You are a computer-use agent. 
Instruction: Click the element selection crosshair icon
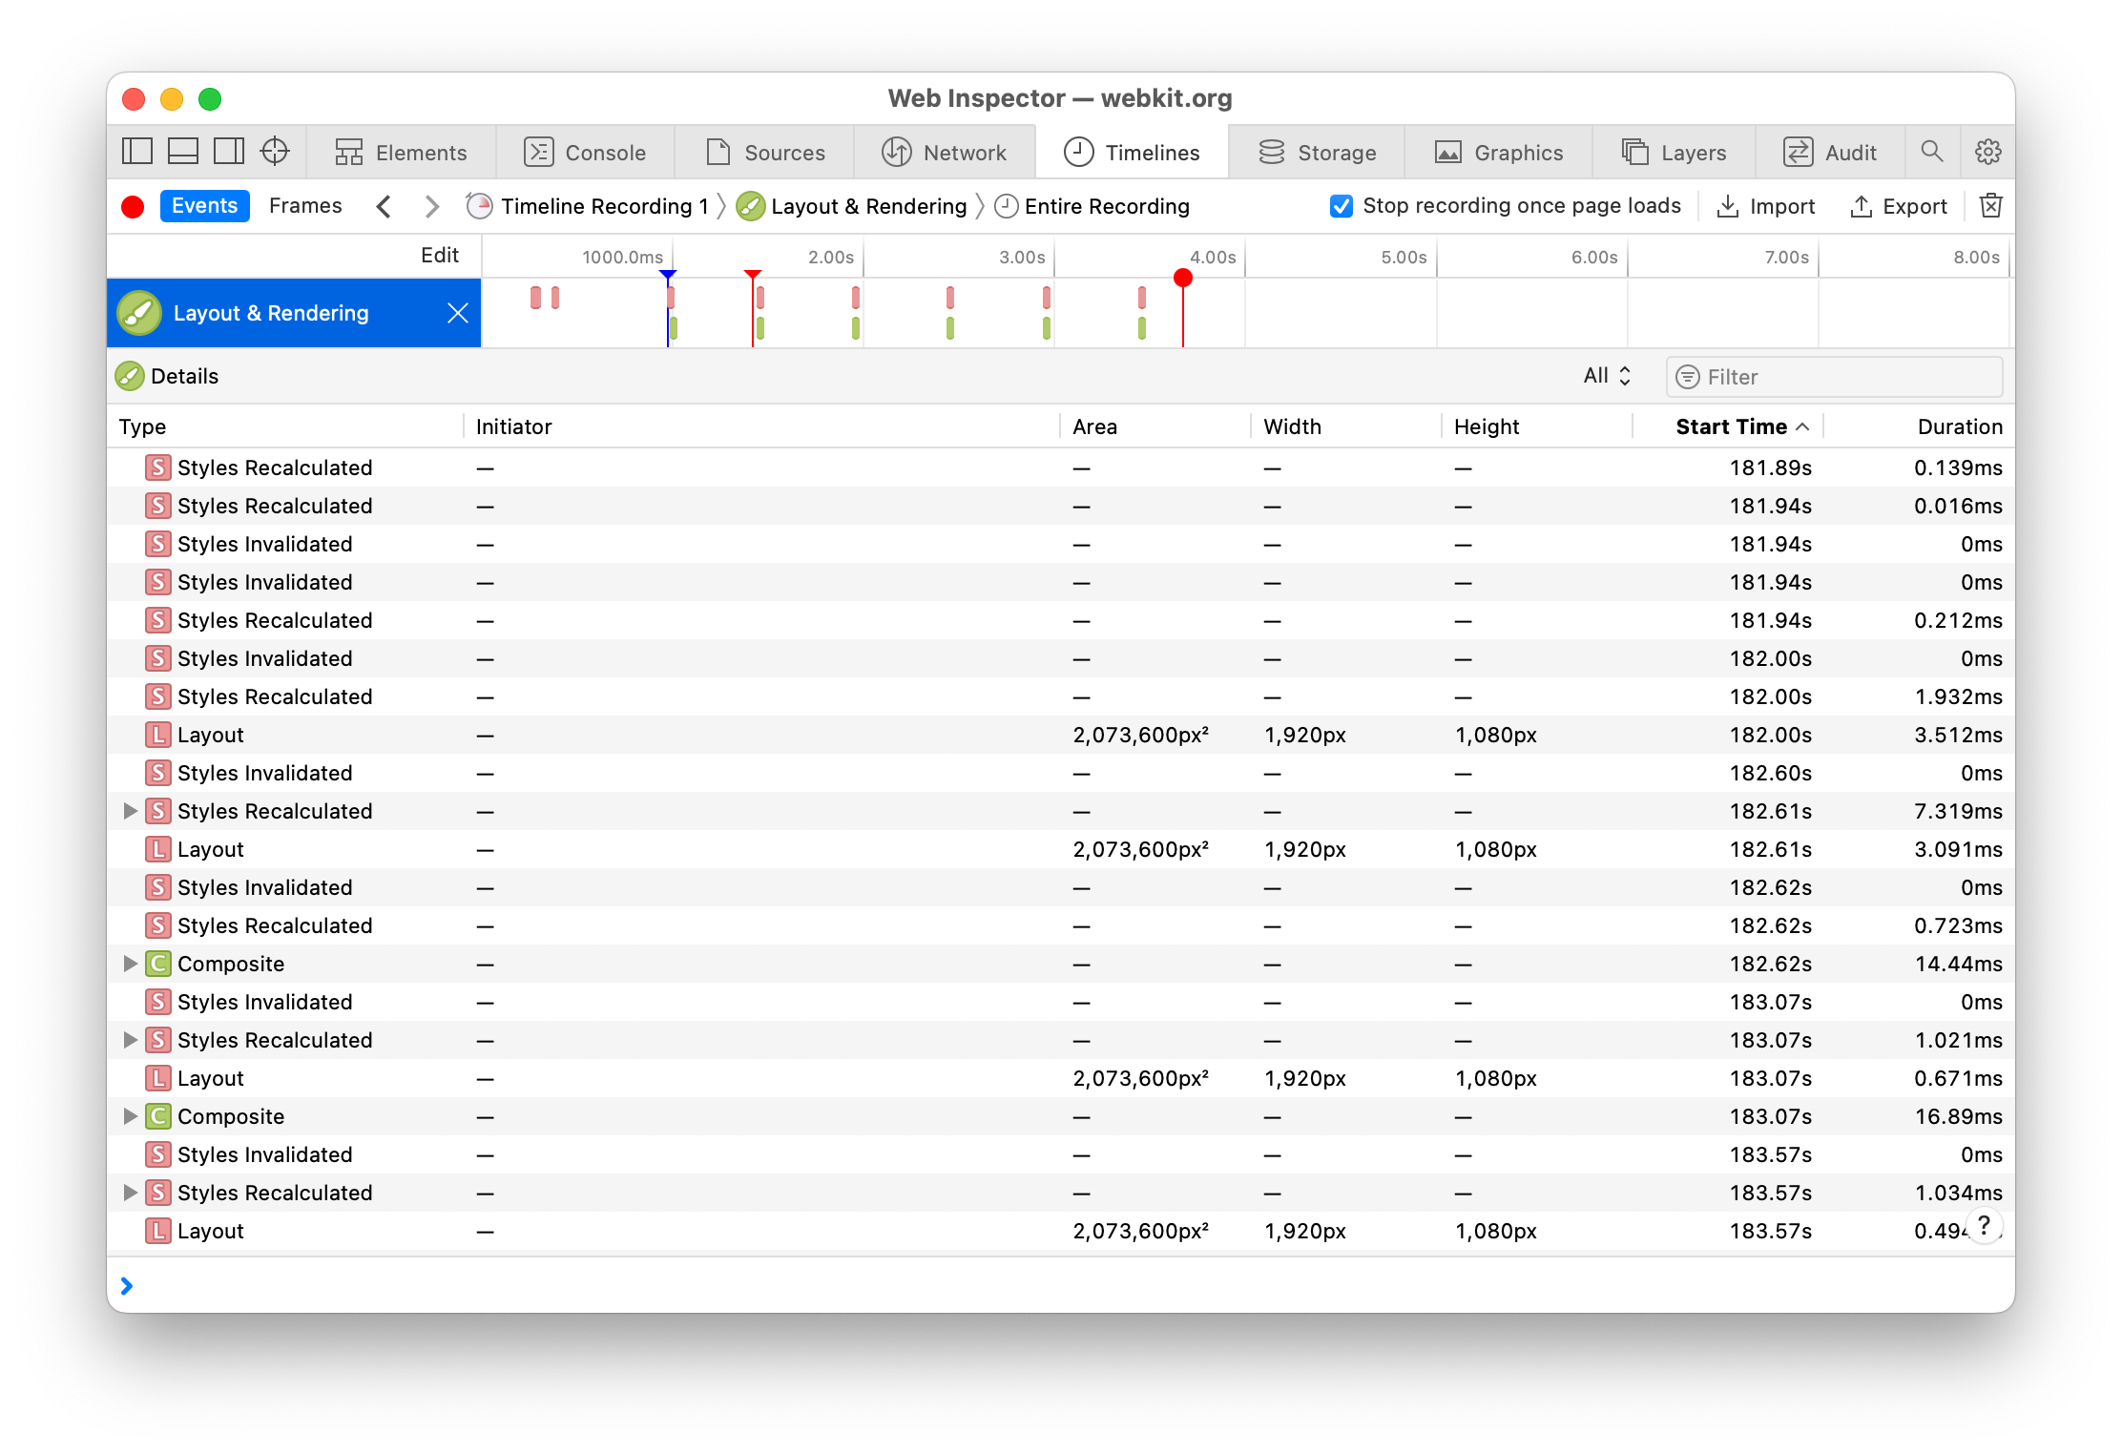coord(275,152)
